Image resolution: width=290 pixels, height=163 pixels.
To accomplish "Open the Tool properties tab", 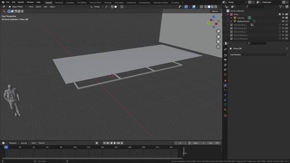I will 225,49.
